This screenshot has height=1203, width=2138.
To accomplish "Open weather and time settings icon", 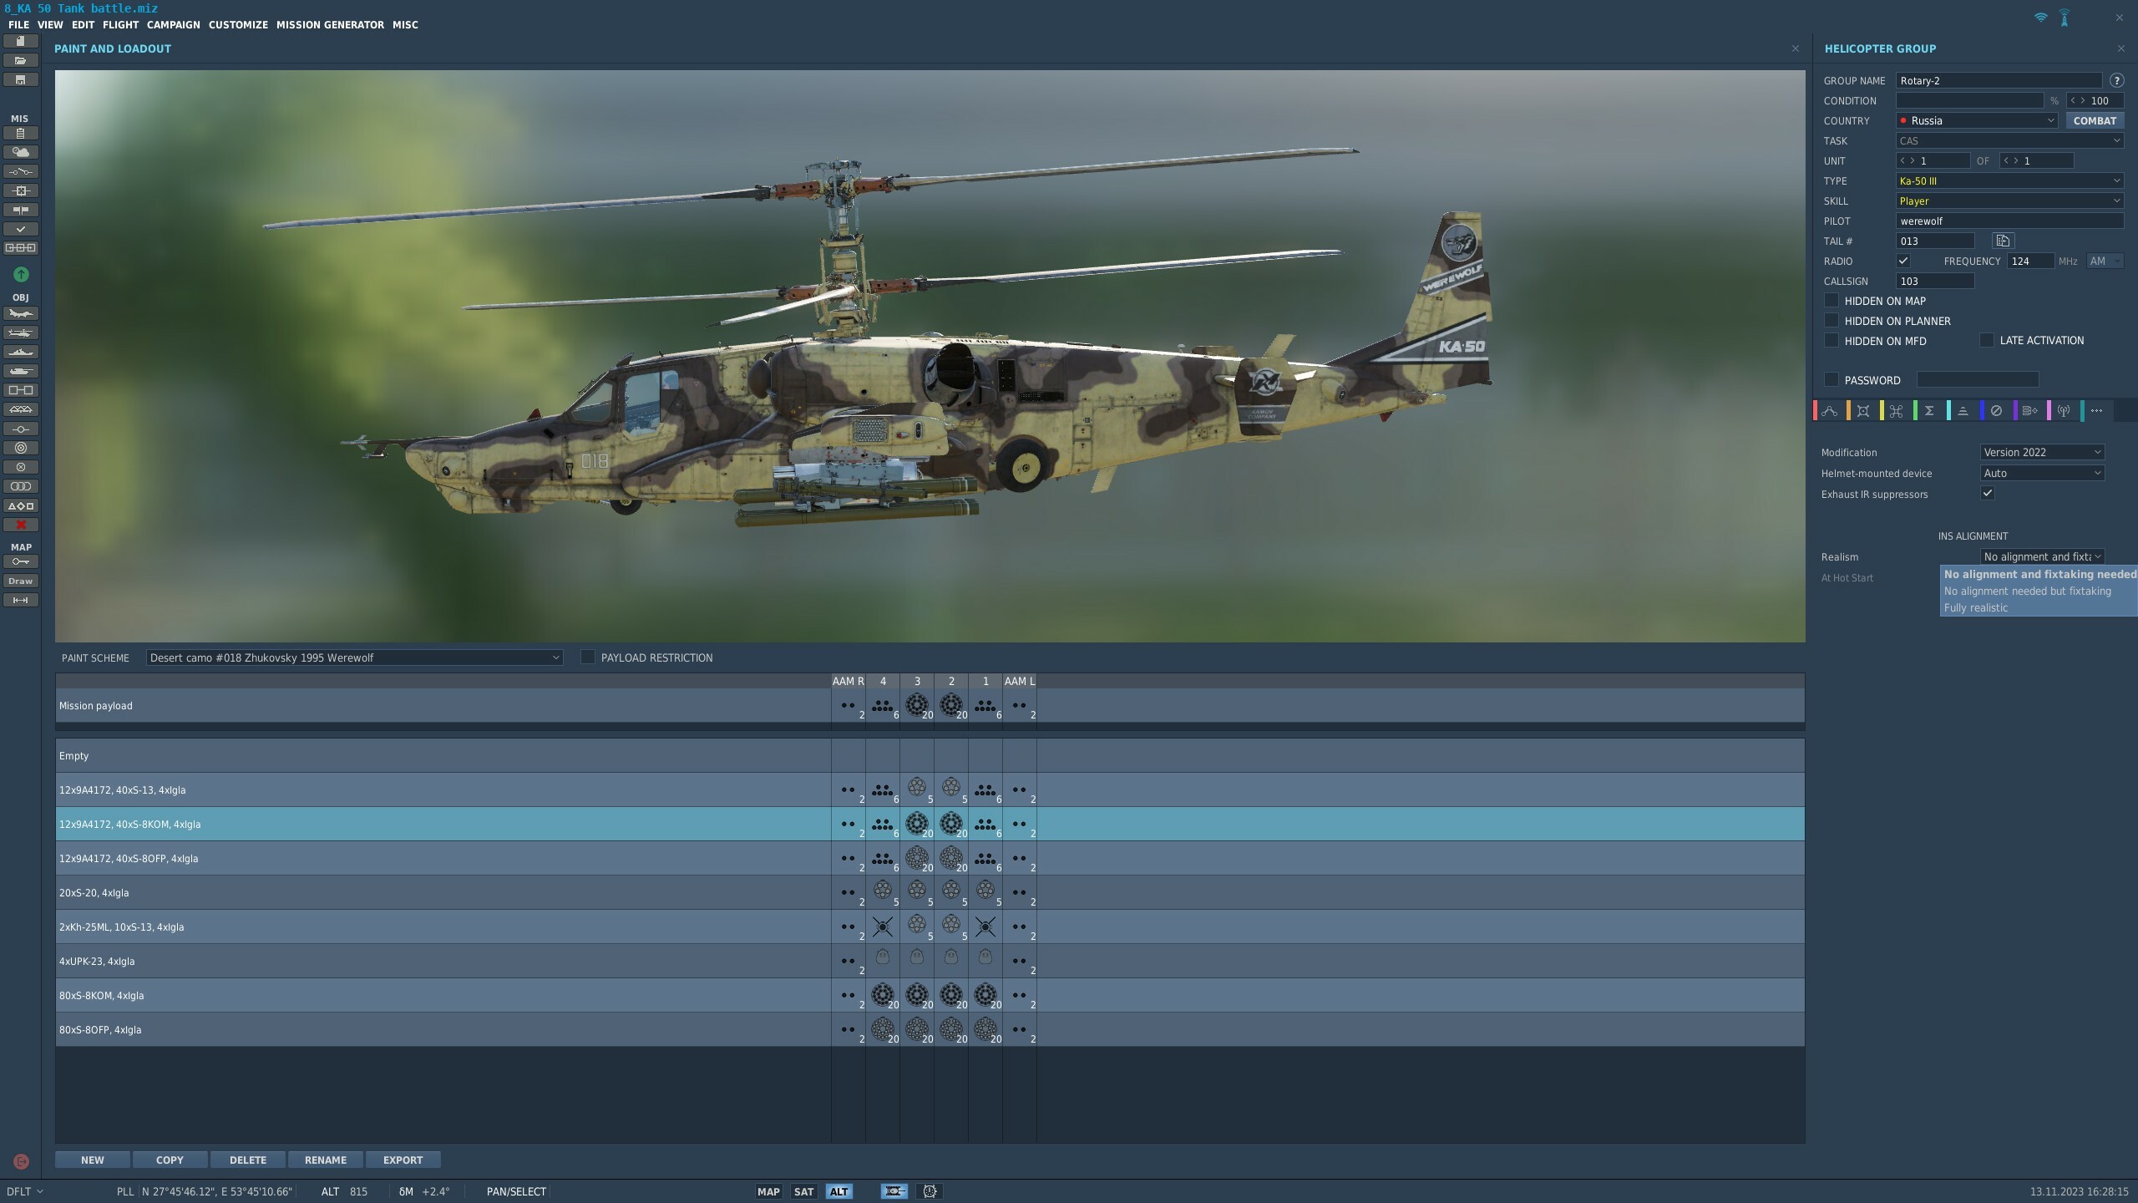I will 20,152.
